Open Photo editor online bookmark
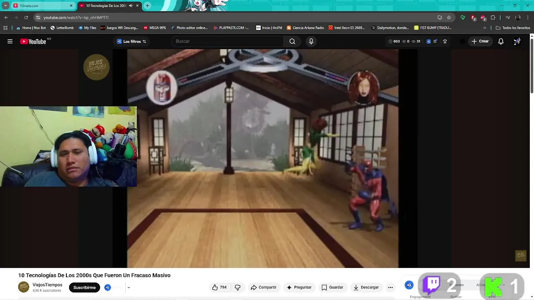534x300 pixels. click(189, 28)
